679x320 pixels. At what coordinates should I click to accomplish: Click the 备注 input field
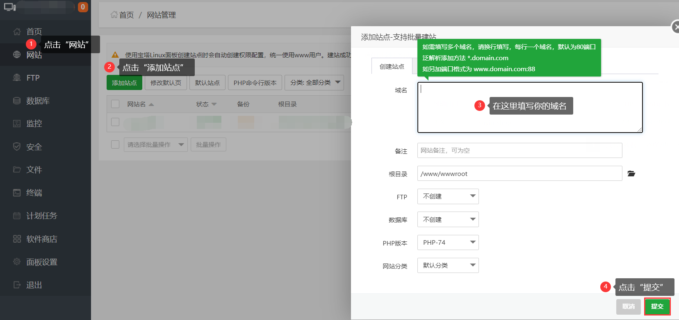[x=520, y=150]
